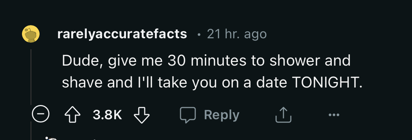Click the thread line below collapse button
Image resolution: width=412 pixels, height=140 pixels.
click(x=31, y=132)
